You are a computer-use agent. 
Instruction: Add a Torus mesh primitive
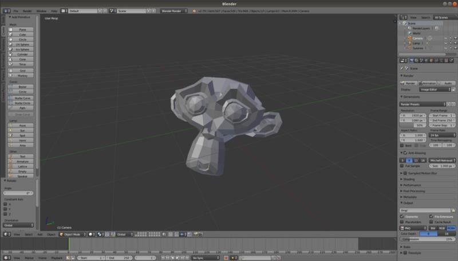(22, 64)
